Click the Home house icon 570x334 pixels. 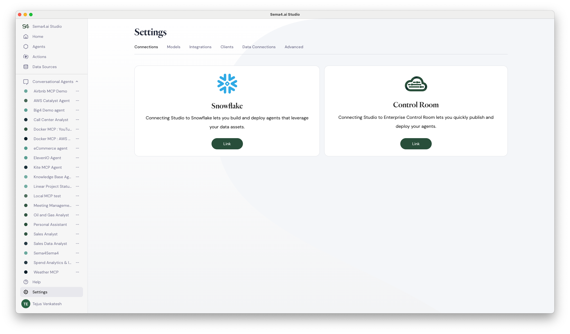[x=26, y=36]
